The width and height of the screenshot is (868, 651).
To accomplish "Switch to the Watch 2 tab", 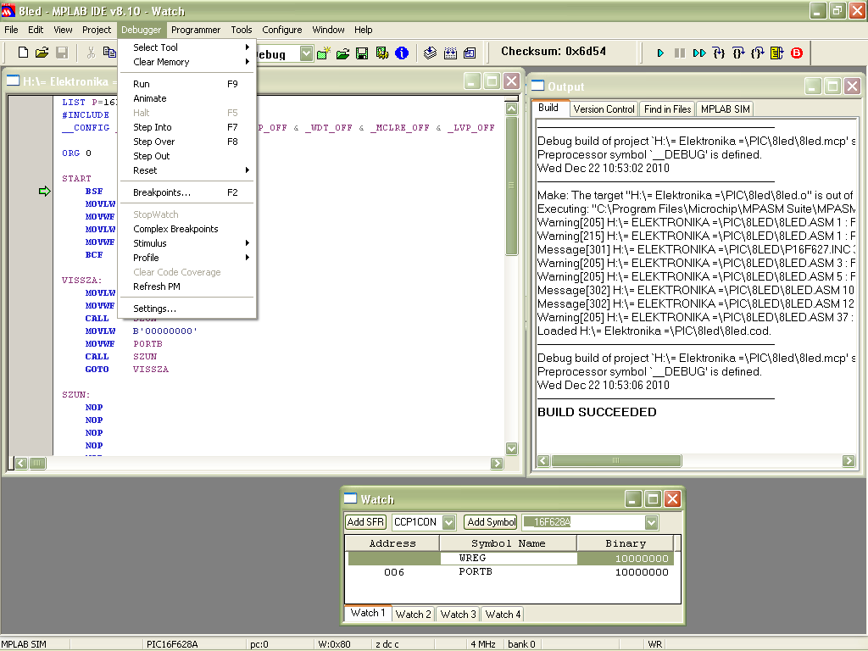I will click(x=413, y=614).
